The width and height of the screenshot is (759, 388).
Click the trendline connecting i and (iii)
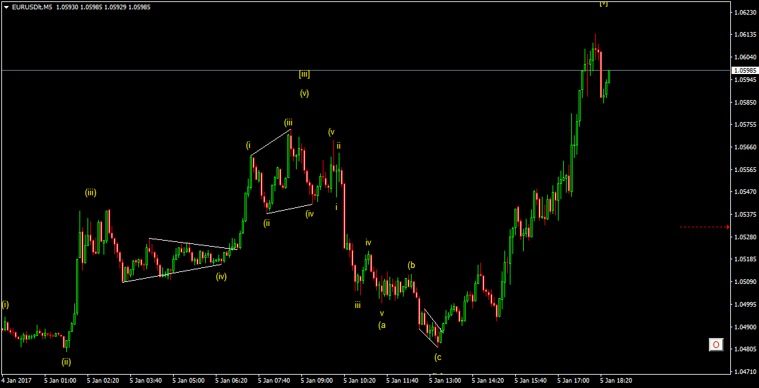click(271, 141)
